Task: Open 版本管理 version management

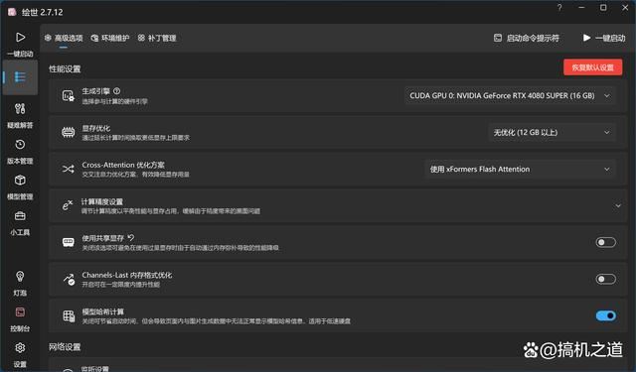Action: (x=20, y=151)
